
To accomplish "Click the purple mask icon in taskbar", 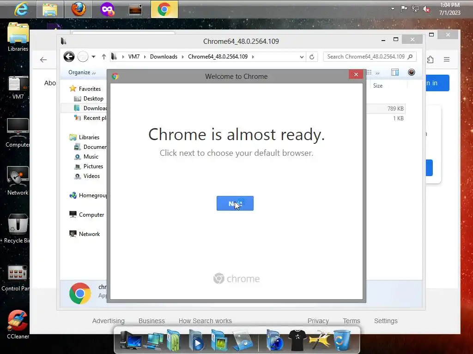I will coord(107,9).
